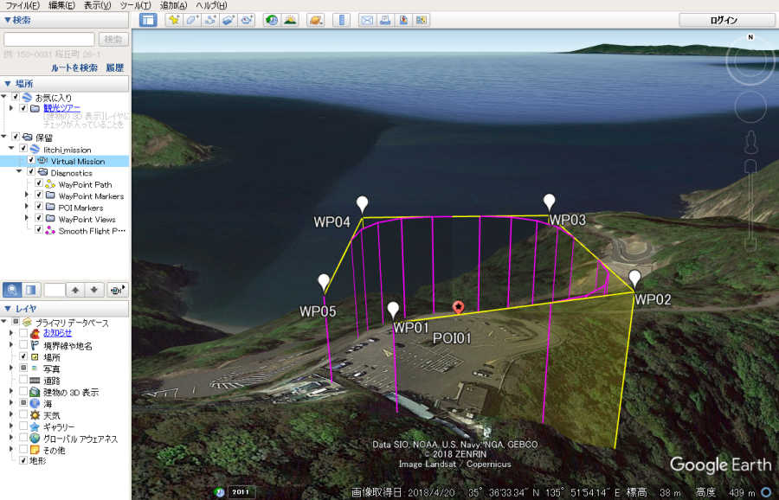Select the ruler measurement tool
This screenshot has height=500, width=779.
[340, 20]
